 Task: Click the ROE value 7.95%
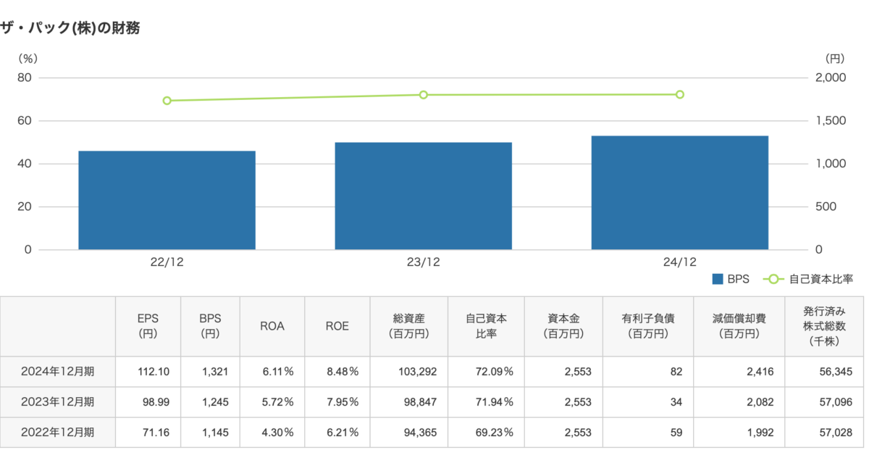pos(343,402)
